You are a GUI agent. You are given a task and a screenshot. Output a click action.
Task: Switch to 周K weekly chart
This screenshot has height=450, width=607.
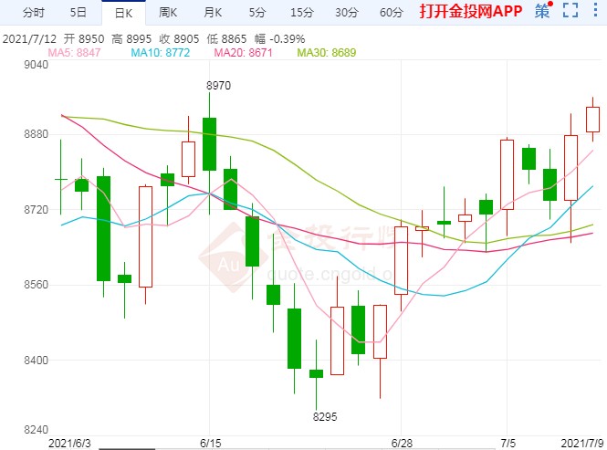(x=168, y=13)
